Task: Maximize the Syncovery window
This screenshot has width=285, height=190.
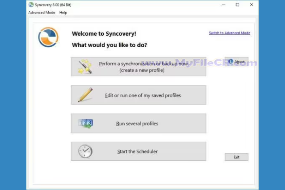Action: point(237,5)
